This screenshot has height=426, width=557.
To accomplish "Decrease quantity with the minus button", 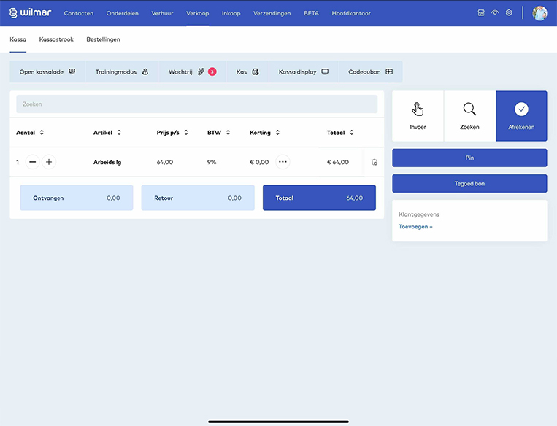I will 32,162.
